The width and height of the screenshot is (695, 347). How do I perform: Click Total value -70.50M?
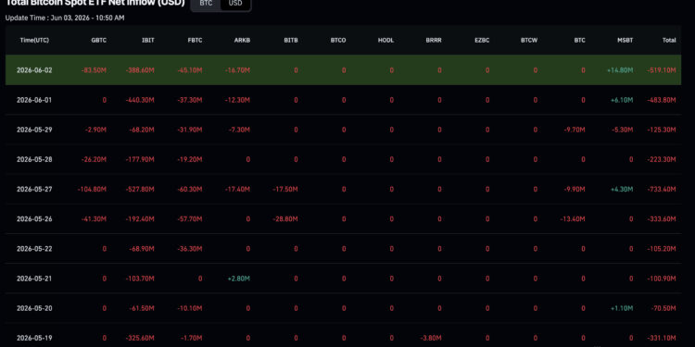[663, 308]
